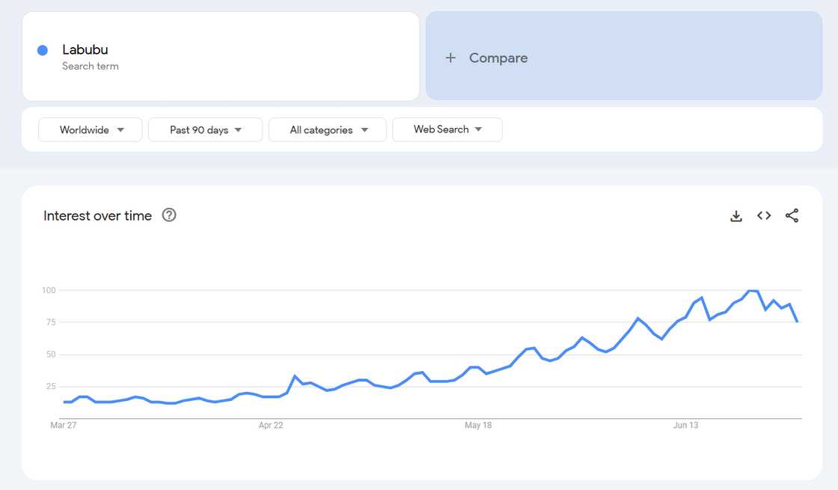The width and height of the screenshot is (838, 490).
Task: Click the Mar 27 date marker on the axis
Action: click(64, 425)
